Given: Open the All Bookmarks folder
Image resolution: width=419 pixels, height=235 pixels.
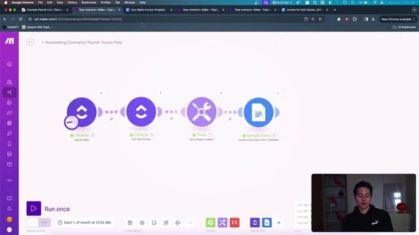Looking at the screenshot, I should [x=405, y=27].
